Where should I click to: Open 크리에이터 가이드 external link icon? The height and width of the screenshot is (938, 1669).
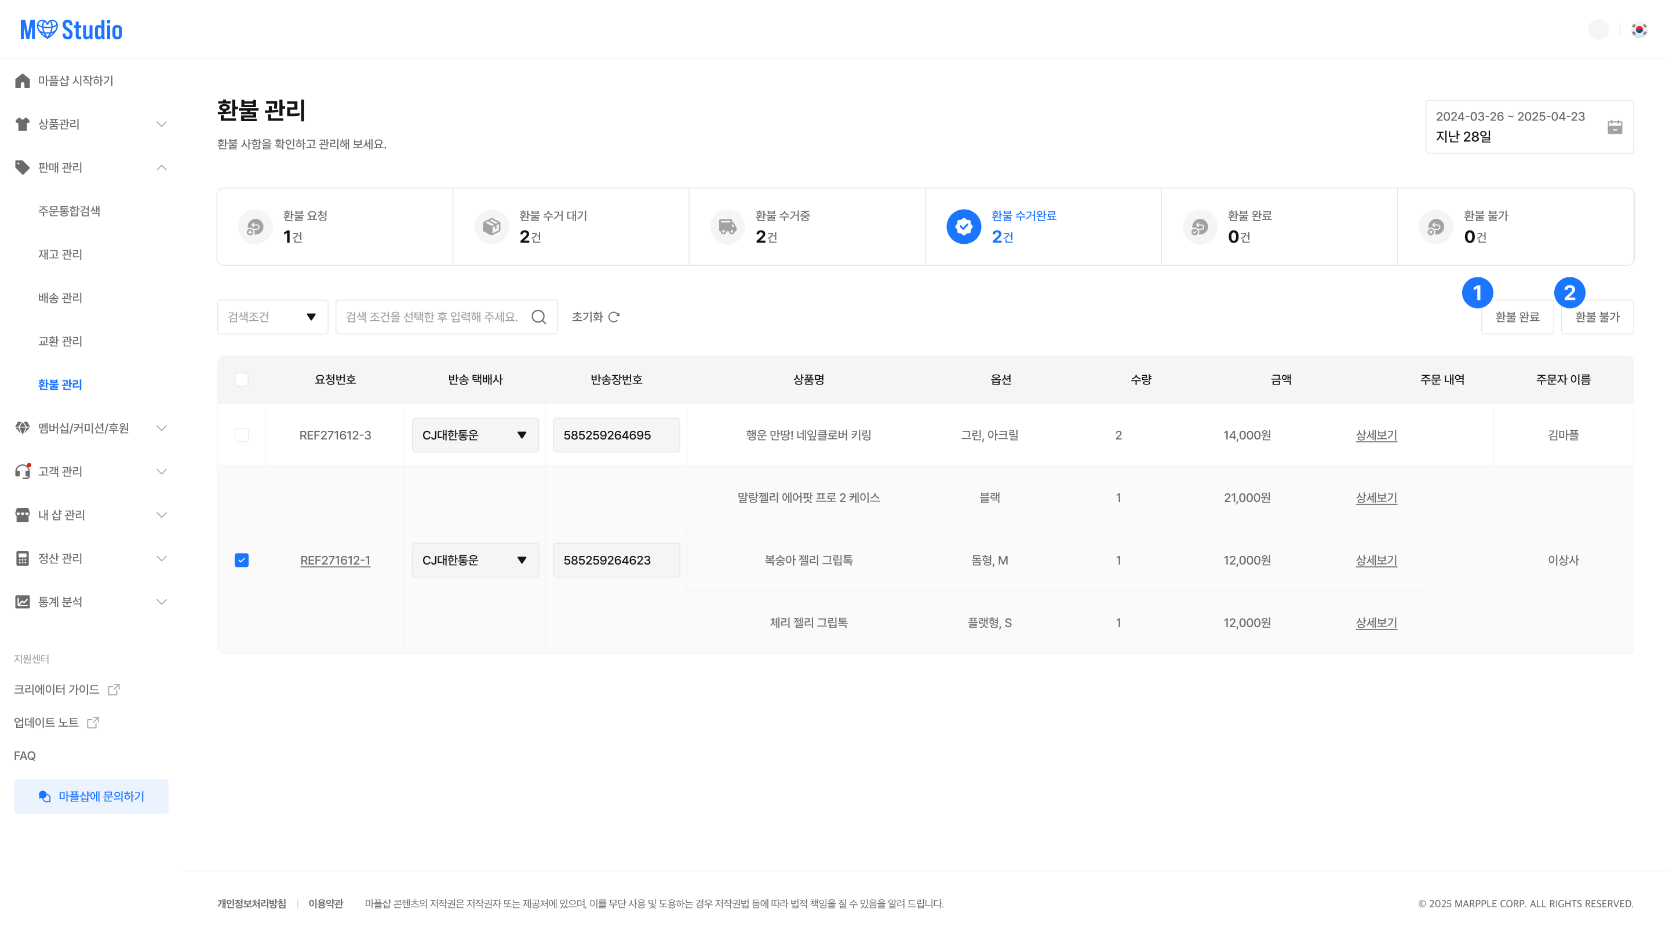tap(114, 690)
